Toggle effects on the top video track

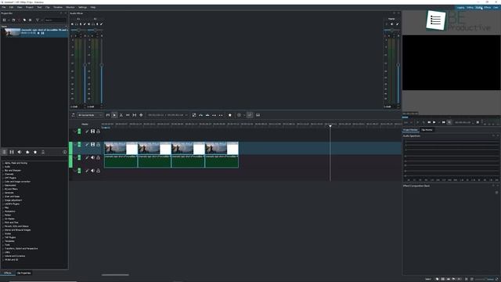click(87, 132)
